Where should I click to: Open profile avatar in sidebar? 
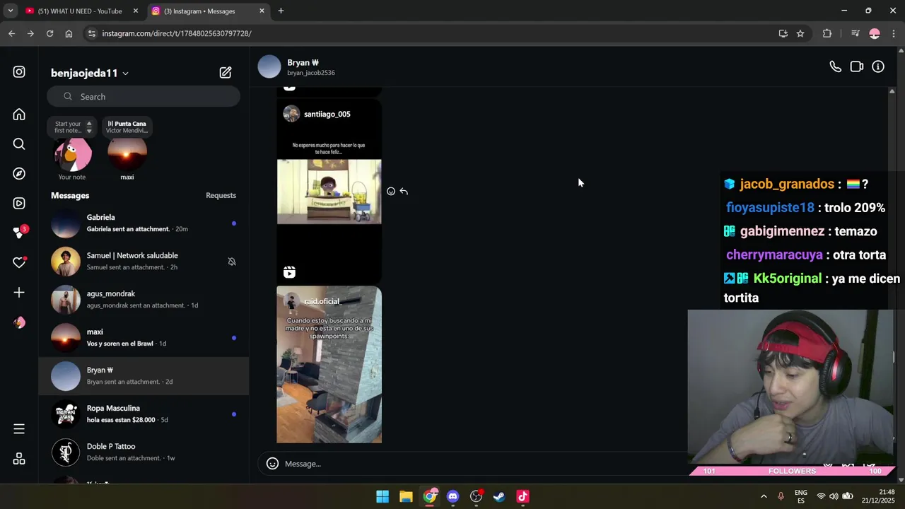coord(19,322)
